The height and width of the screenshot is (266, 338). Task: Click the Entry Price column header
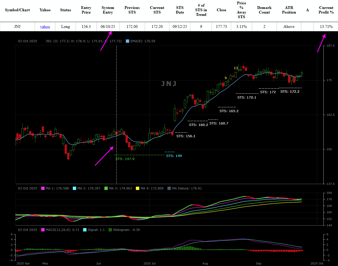tap(86, 10)
